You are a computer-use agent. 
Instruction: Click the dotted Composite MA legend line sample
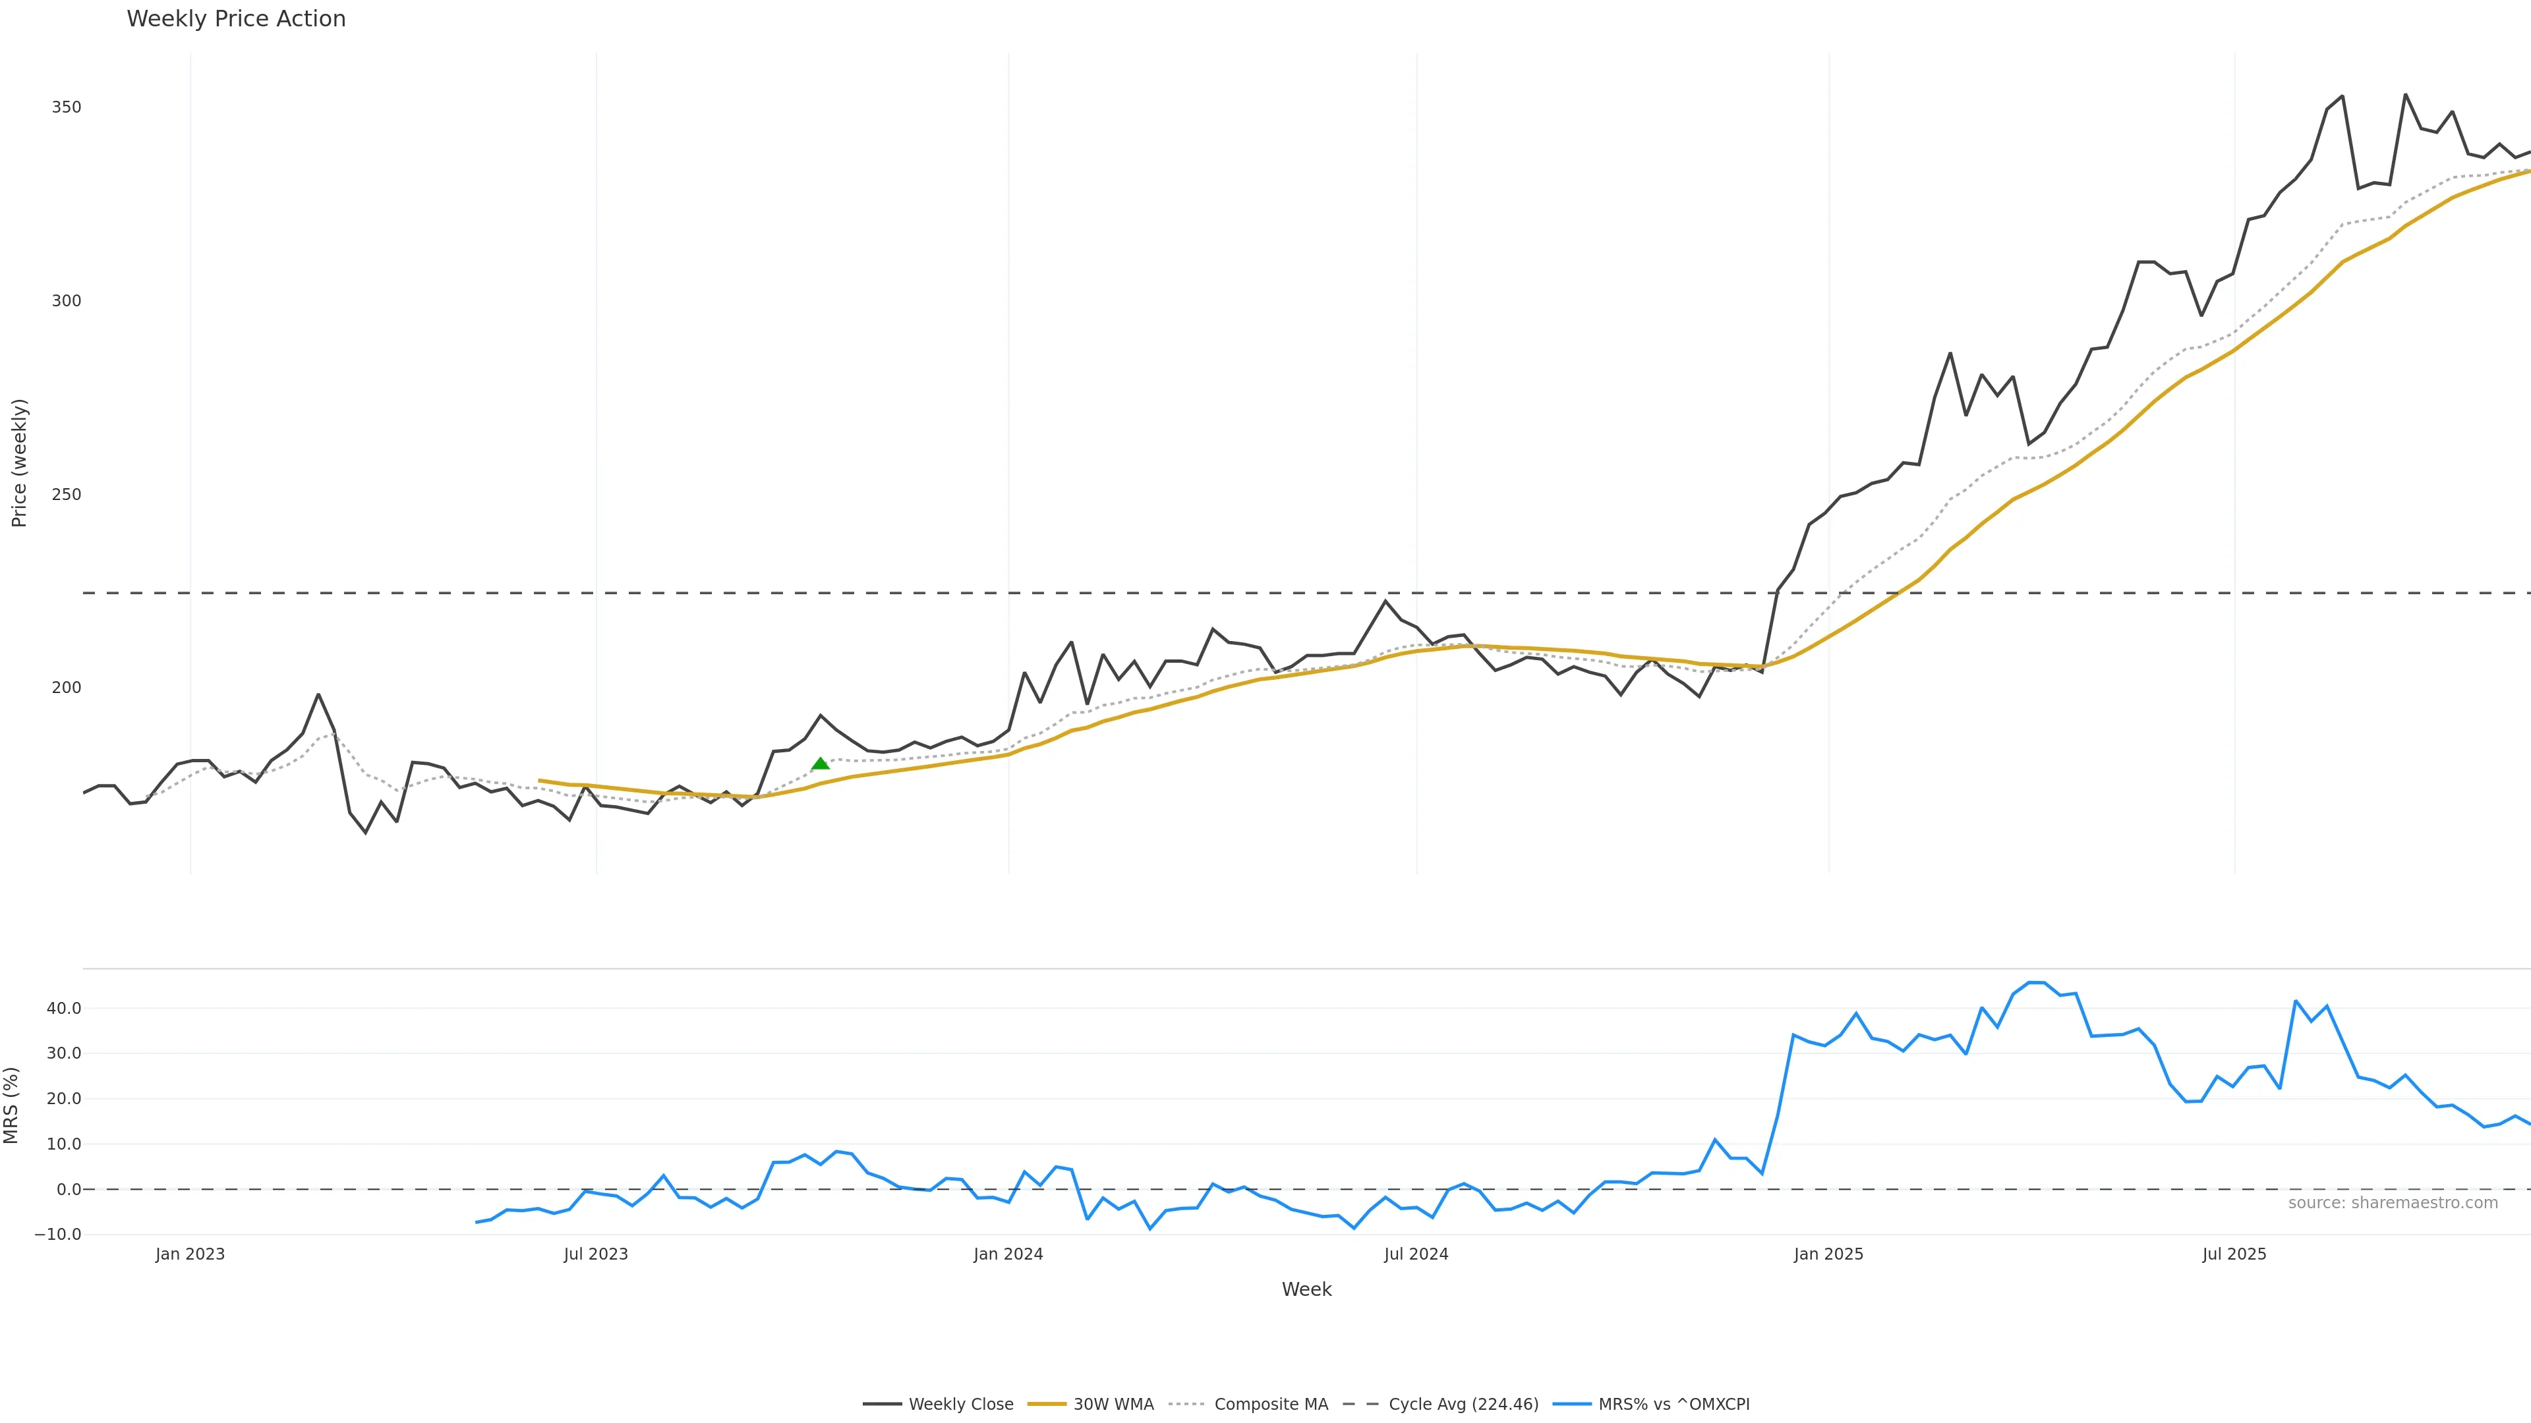pyautogui.click(x=1187, y=1405)
